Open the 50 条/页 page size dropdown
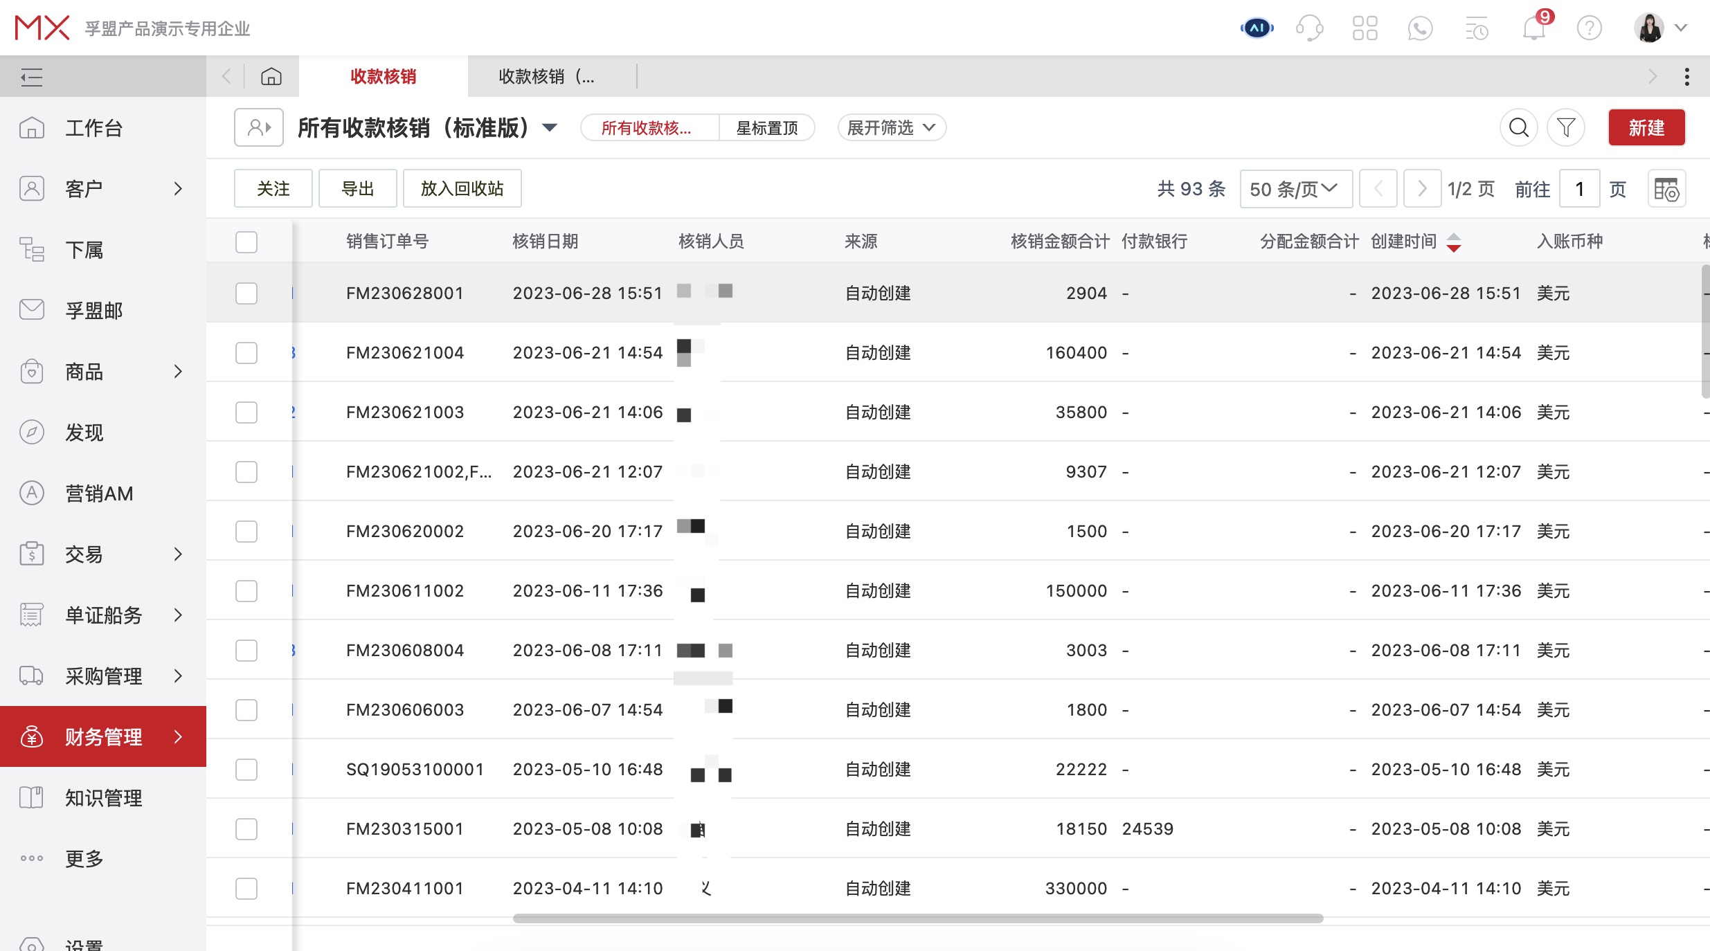1710x951 pixels. click(x=1295, y=188)
